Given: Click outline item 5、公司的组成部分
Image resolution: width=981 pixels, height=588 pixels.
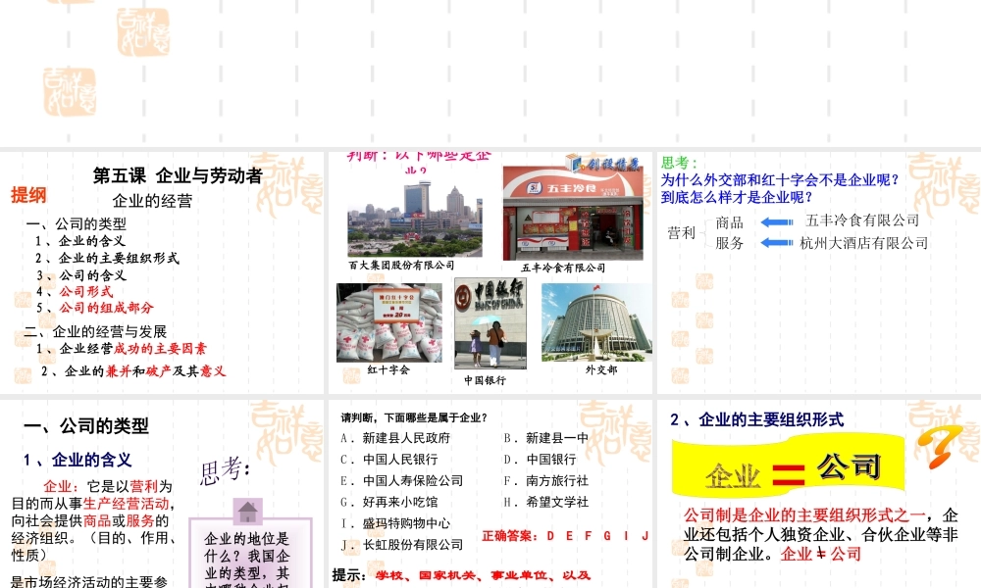Looking at the screenshot, I should pyautogui.click(x=94, y=308).
